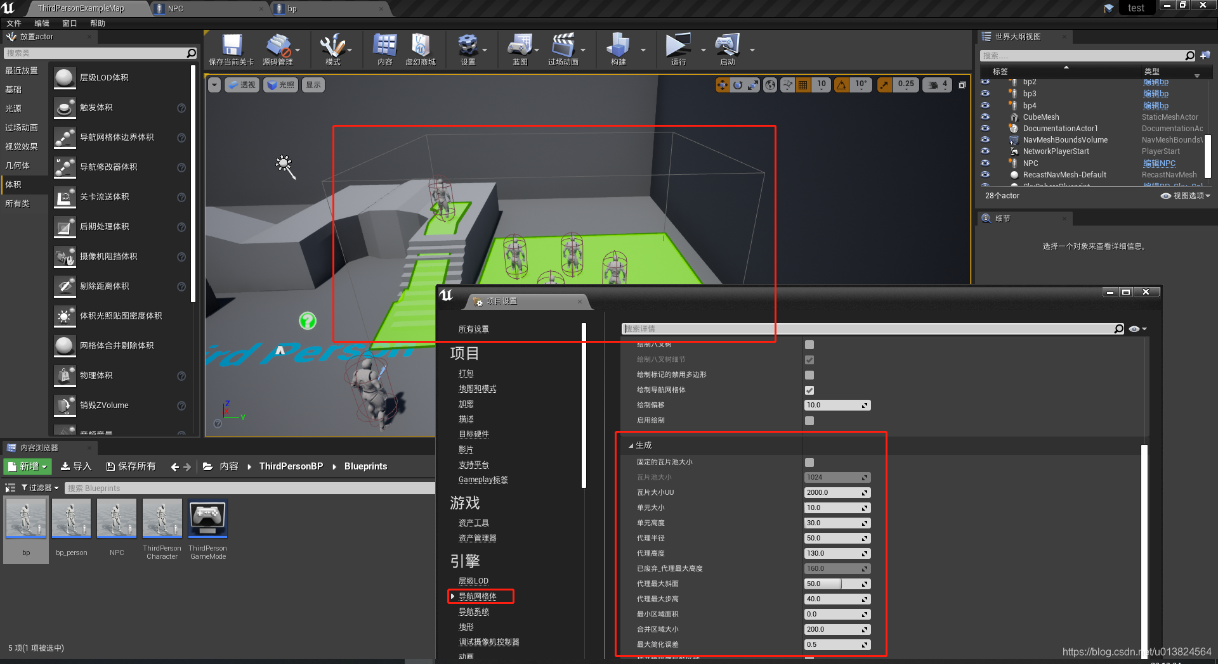
Task: Open the Edit (编辑) menu
Action: coord(42,23)
